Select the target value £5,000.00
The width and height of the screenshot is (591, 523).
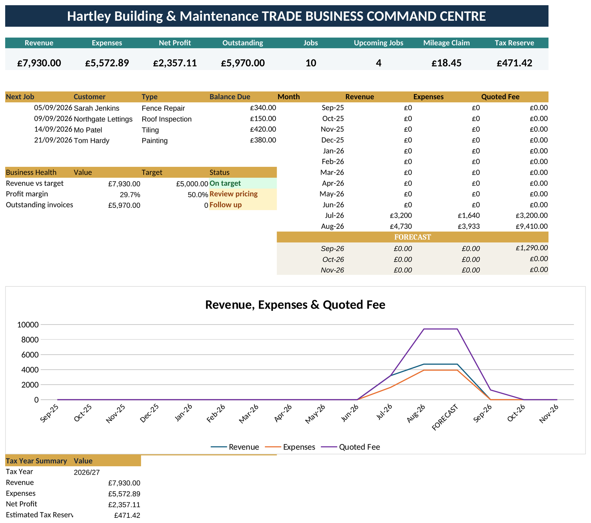click(192, 184)
